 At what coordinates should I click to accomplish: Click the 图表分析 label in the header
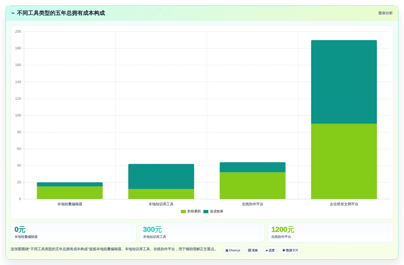tap(385, 13)
